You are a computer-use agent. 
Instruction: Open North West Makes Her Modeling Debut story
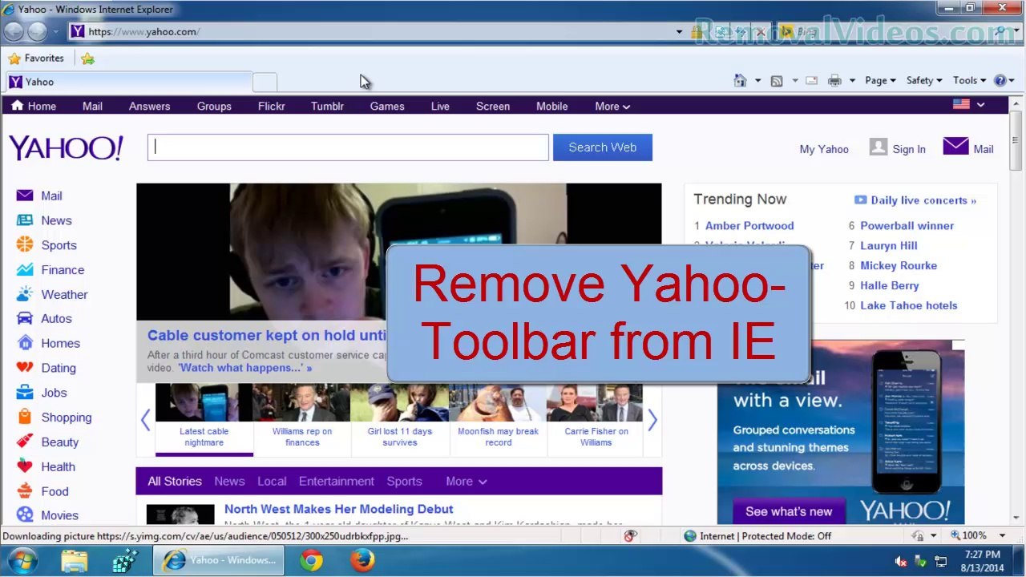(x=338, y=509)
